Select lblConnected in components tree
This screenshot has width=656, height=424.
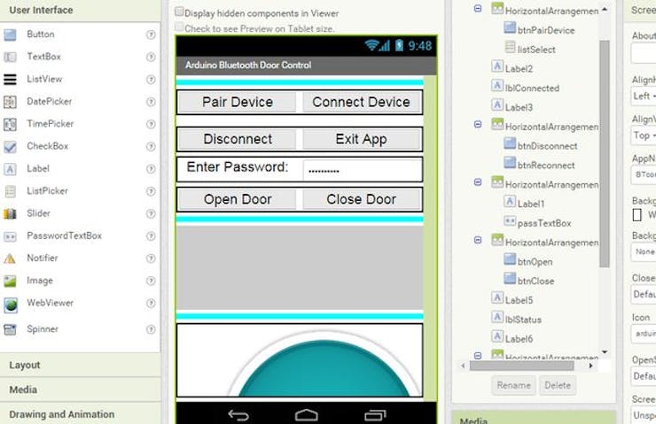click(532, 89)
